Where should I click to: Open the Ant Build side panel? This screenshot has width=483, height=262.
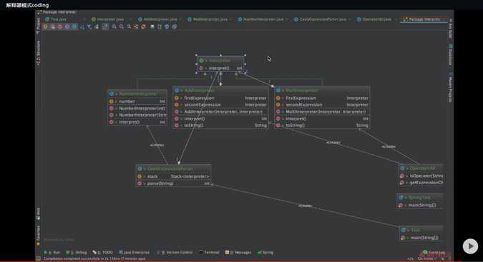coord(450,29)
